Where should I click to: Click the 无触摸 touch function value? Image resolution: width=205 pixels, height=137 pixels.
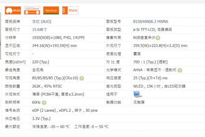[x=139, y=102]
